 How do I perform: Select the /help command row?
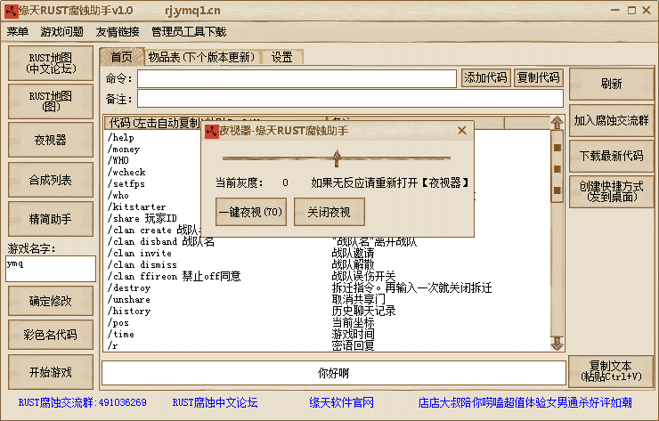pyautogui.click(x=121, y=137)
